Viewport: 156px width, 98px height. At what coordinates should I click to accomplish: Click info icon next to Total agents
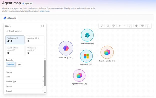[17, 38]
